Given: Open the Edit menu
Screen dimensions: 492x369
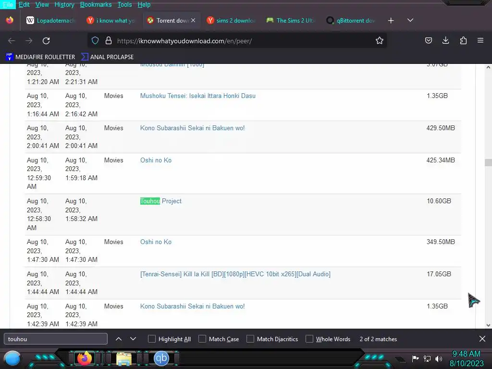Looking at the screenshot, I should (24, 4).
